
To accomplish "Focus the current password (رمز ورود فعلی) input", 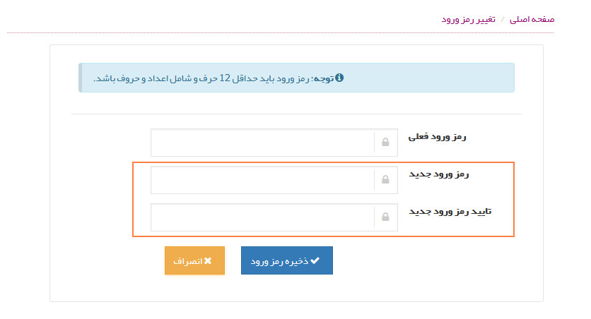I will 262,143.
